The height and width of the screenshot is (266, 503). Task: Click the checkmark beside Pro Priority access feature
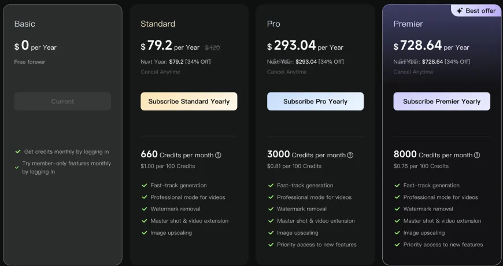(271, 245)
